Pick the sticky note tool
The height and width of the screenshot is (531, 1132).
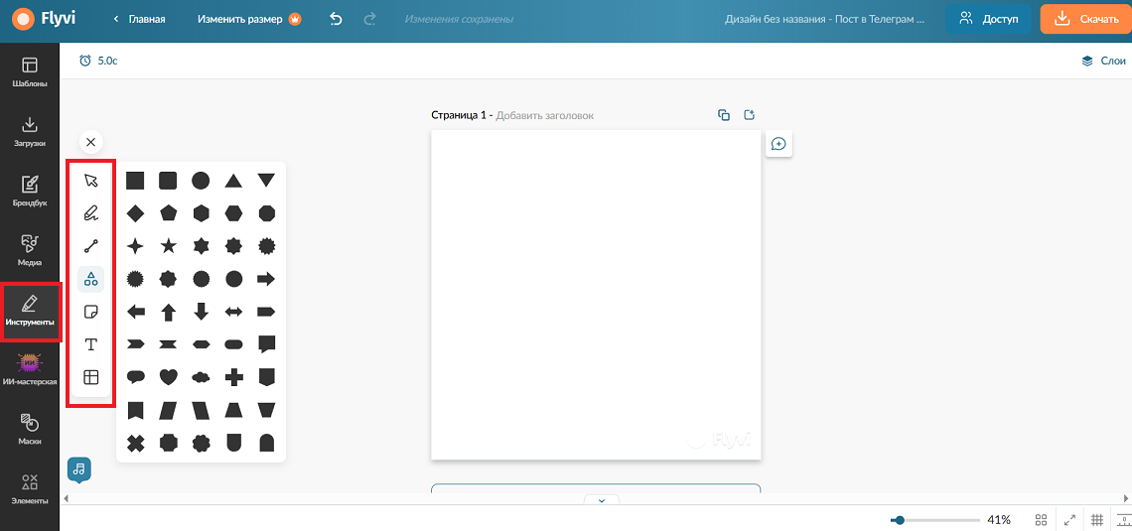click(x=91, y=312)
